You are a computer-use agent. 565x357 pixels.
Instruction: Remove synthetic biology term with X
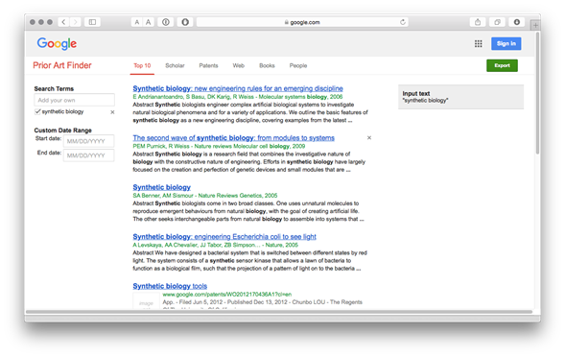pos(112,112)
